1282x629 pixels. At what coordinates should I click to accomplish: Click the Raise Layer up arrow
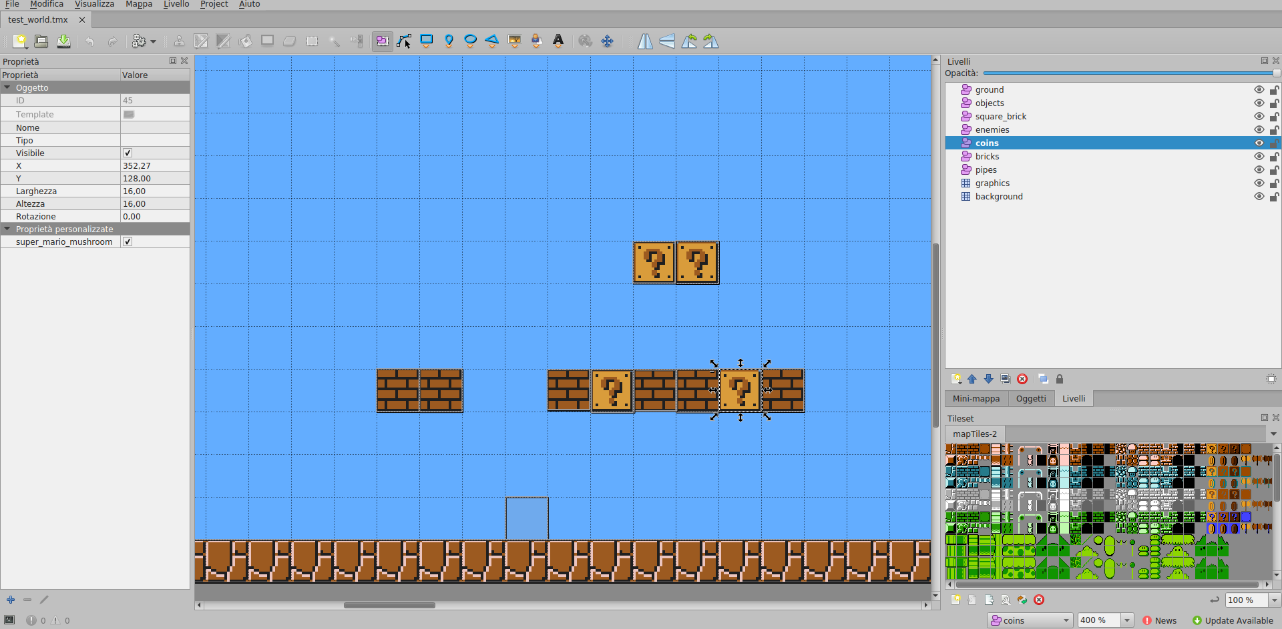click(972, 379)
